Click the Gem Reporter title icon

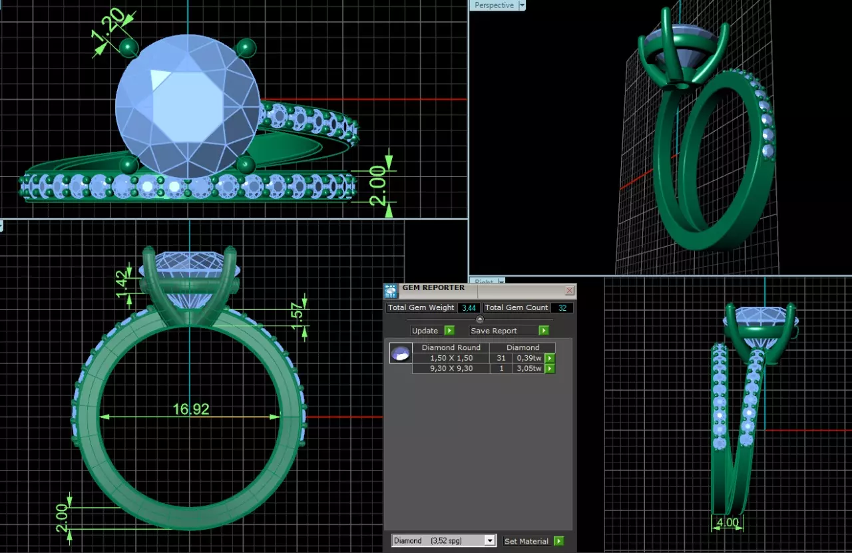(x=391, y=291)
